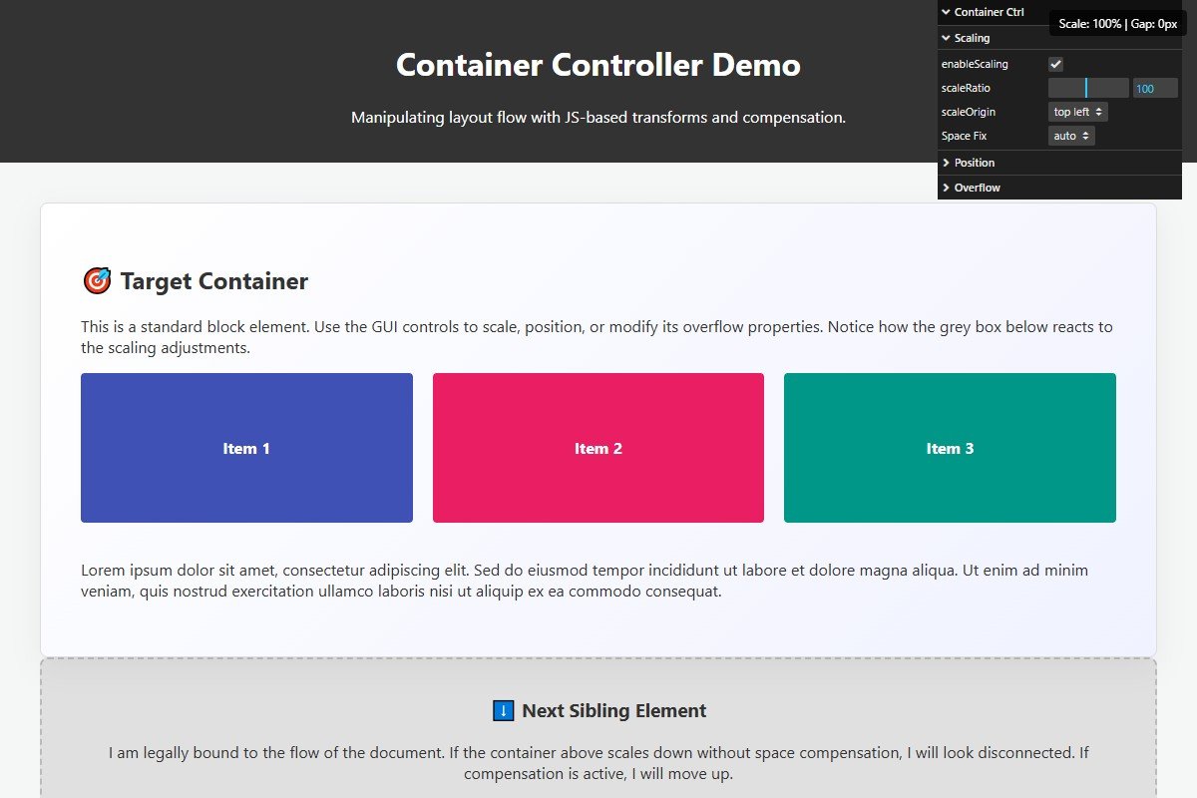The image size is (1197, 798).
Task: Click the target emoji beside Target Container heading
Action: tap(97, 280)
